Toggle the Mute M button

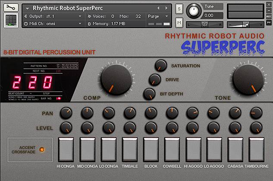coord(179,22)
